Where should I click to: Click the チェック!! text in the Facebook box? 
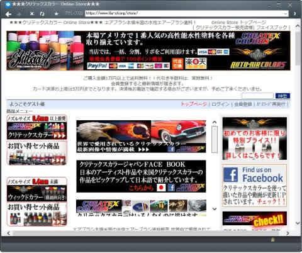point(271,202)
